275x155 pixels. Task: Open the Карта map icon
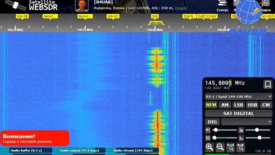(x=266, y=6)
